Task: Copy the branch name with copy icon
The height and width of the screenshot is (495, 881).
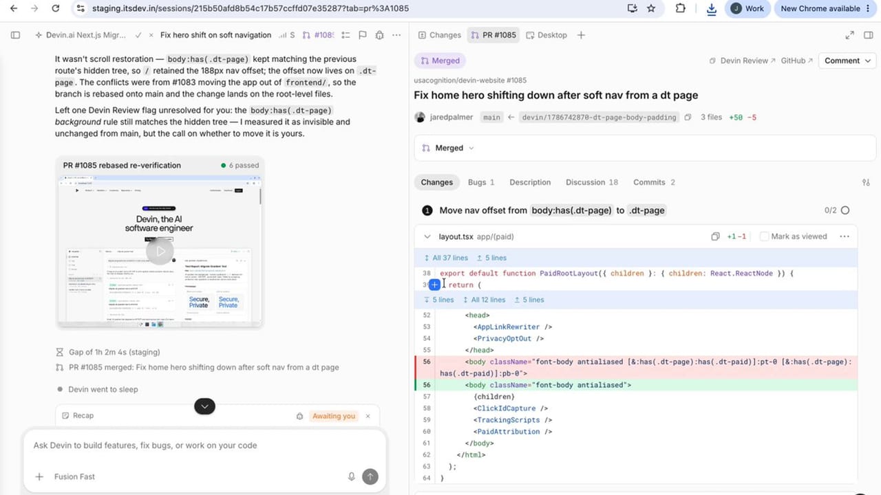Action: coord(688,118)
